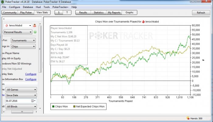The height and width of the screenshot is (122, 213).
Task: Open the PokerTracker+ menu
Action: tap(60, 7)
